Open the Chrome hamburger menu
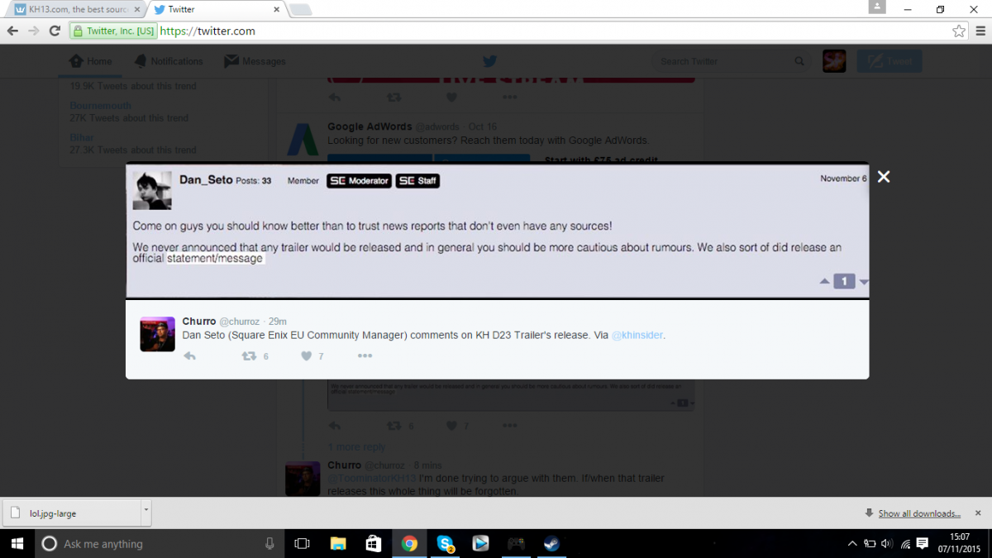Viewport: 992px width, 558px height. coord(980,31)
